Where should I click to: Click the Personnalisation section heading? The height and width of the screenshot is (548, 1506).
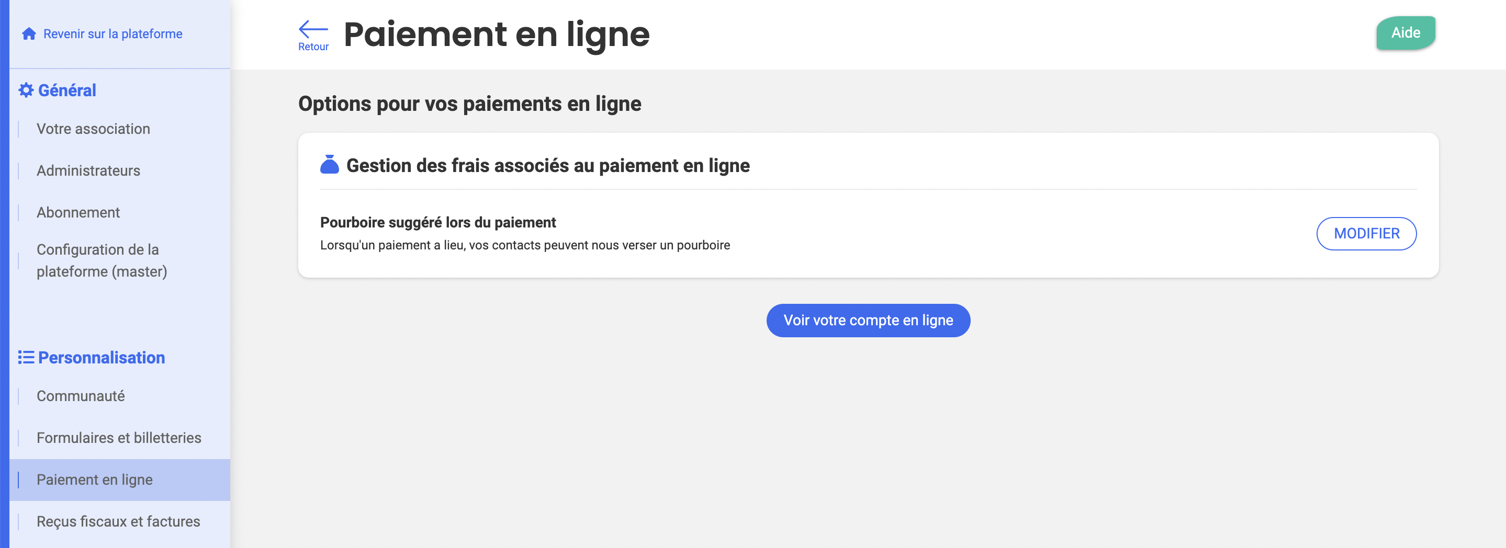pyautogui.click(x=101, y=358)
